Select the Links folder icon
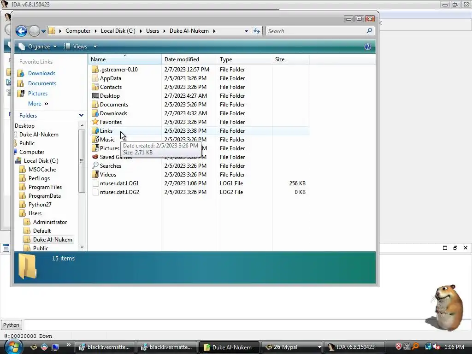Image resolution: width=472 pixels, height=354 pixels. [95, 130]
